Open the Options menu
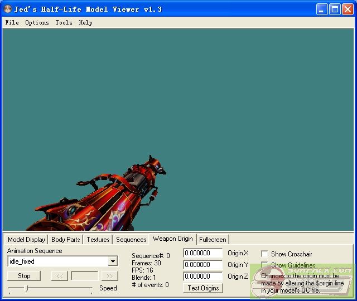Image resolution: width=357 pixels, height=301 pixels. 37,23
